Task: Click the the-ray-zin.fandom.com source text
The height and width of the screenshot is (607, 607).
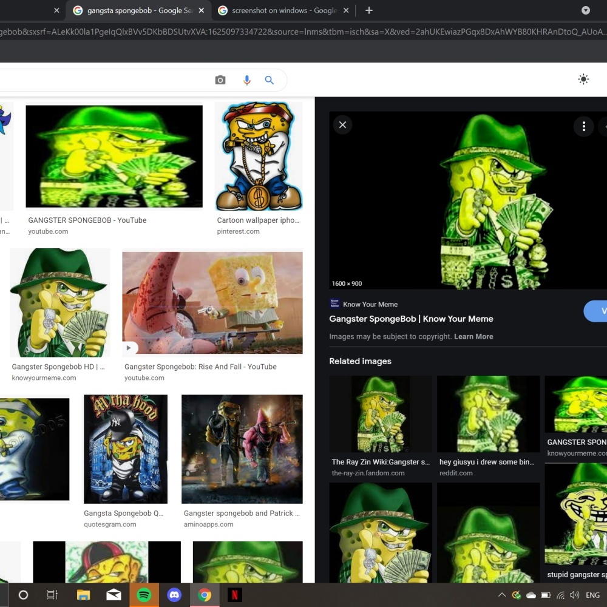Action: [x=368, y=473]
